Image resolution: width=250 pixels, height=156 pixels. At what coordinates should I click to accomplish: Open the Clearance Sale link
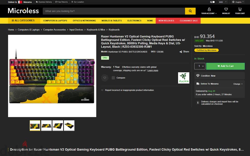[x=189, y=21]
